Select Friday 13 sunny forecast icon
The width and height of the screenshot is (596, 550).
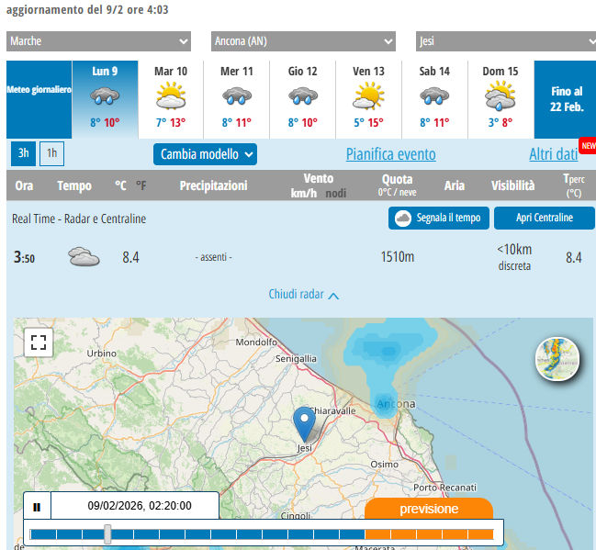[368, 95]
